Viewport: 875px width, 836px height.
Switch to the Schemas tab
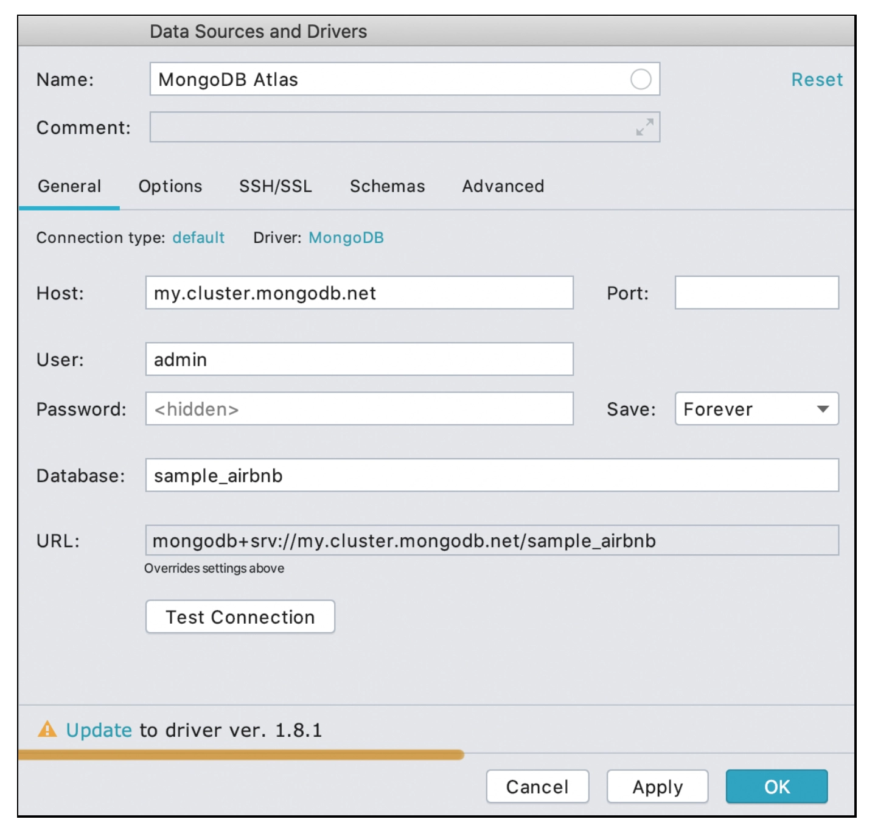pyautogui.click(x=387, y=186)
